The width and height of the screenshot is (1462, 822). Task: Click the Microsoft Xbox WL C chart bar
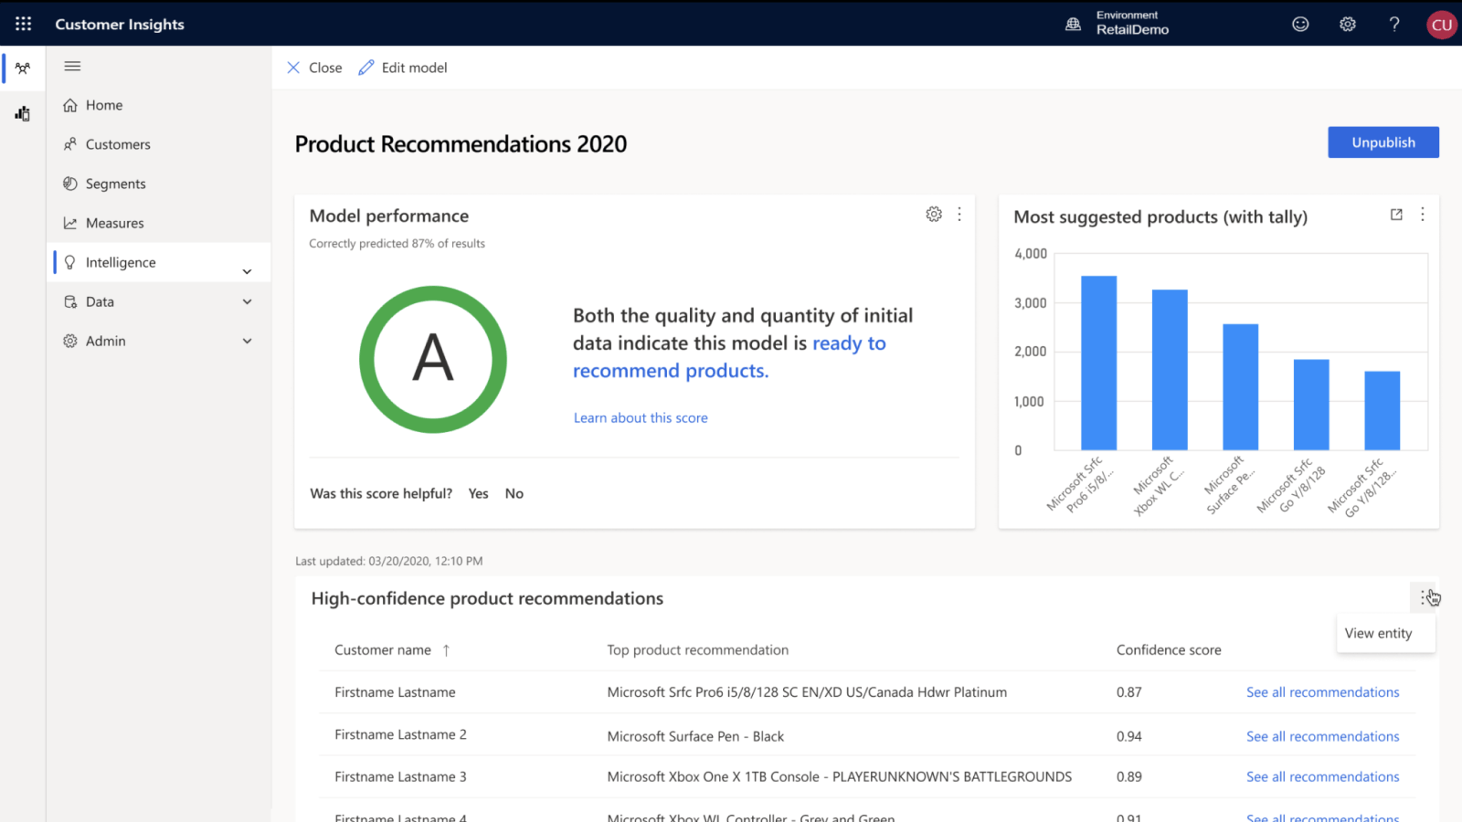click(1170, 370)
